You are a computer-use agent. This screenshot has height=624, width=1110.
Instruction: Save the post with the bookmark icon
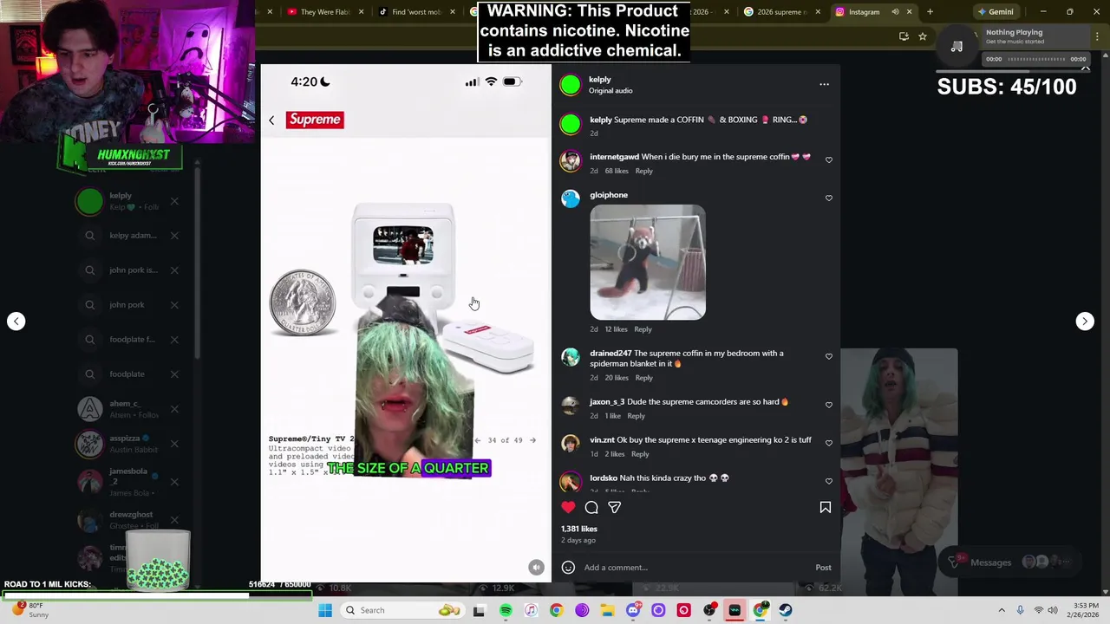826,508
